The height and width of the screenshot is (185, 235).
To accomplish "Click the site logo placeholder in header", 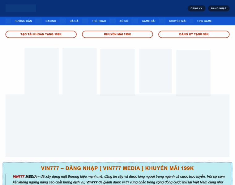I will [21, 8].
